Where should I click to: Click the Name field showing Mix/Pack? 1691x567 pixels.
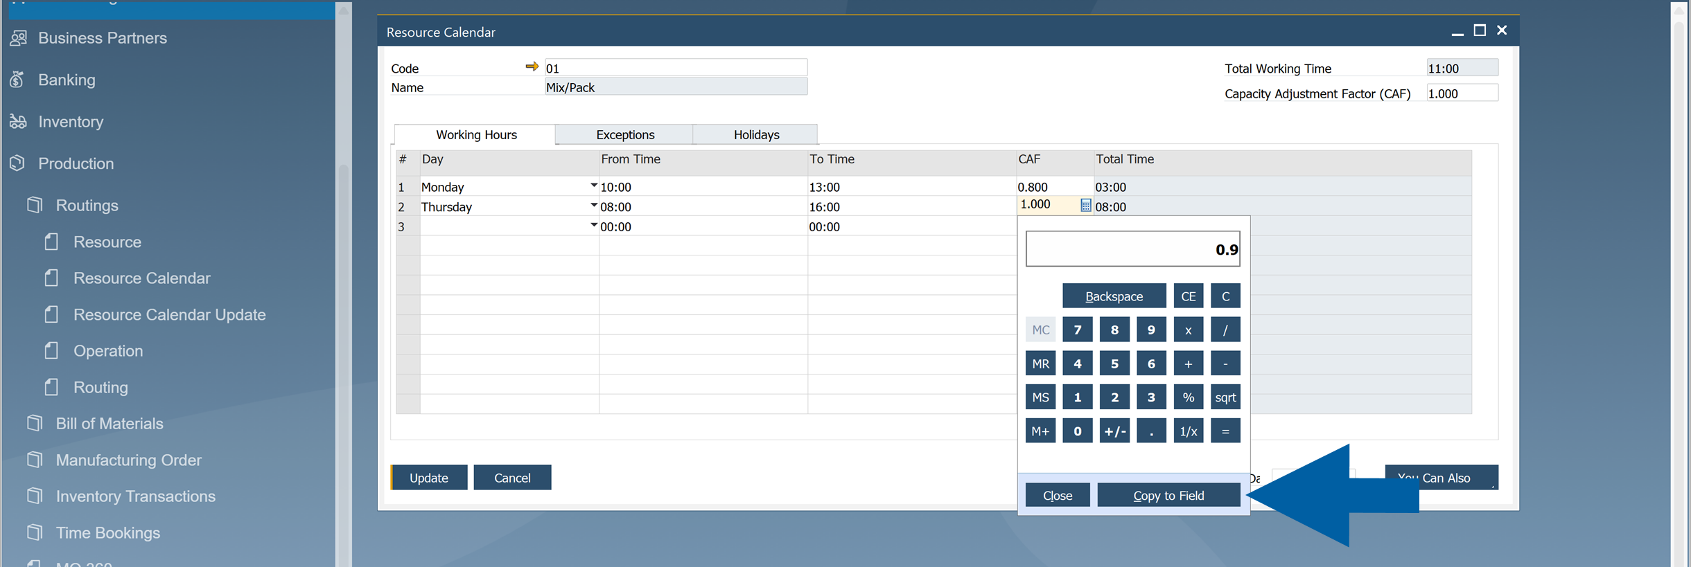point(676,87)
